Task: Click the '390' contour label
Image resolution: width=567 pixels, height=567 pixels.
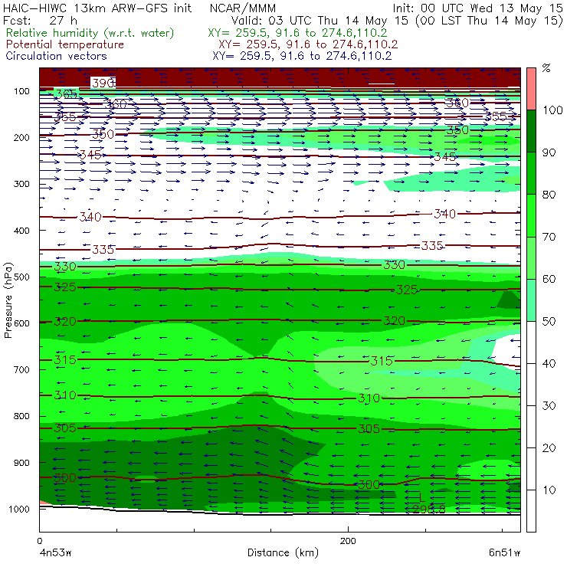Action: click(x=103, y=83)
